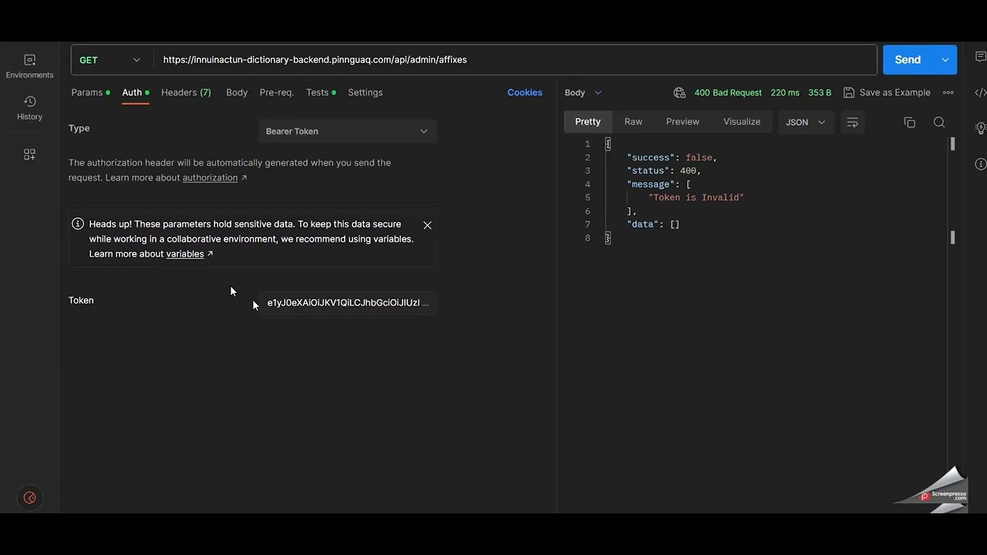
Task: Open the request Settings tab
Action: coord(365,92)
